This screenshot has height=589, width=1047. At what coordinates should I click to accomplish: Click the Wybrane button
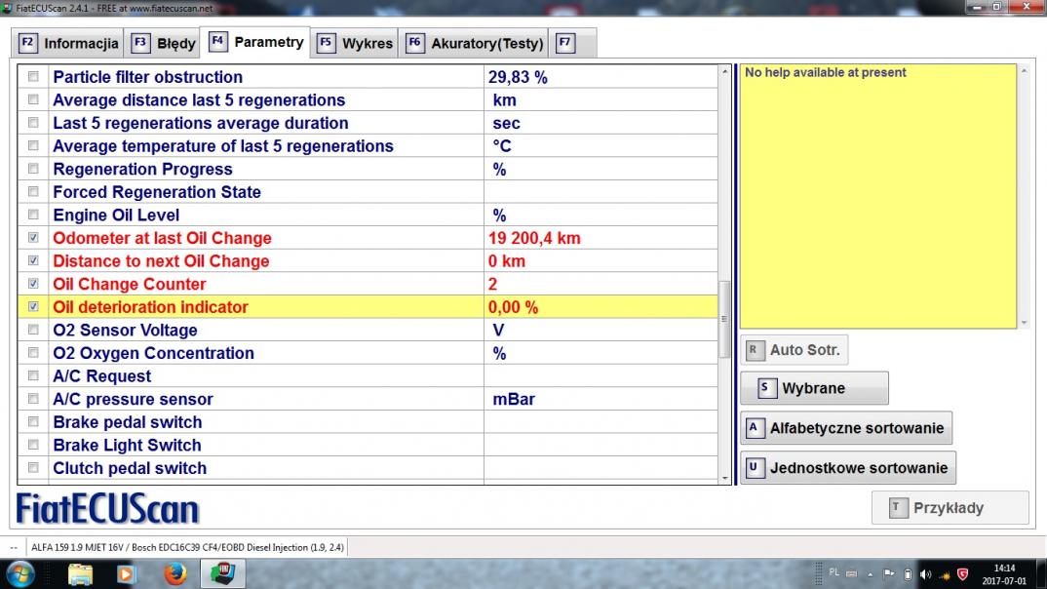tap(814, 388)
